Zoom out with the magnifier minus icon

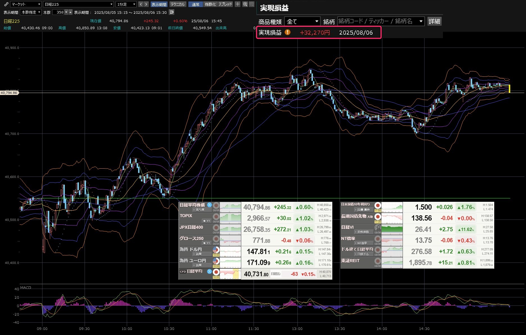252,4
